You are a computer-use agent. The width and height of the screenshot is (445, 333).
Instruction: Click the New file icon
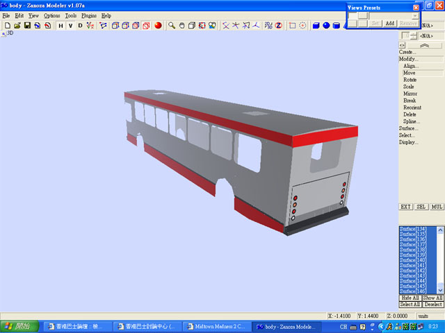pos(7,26)
